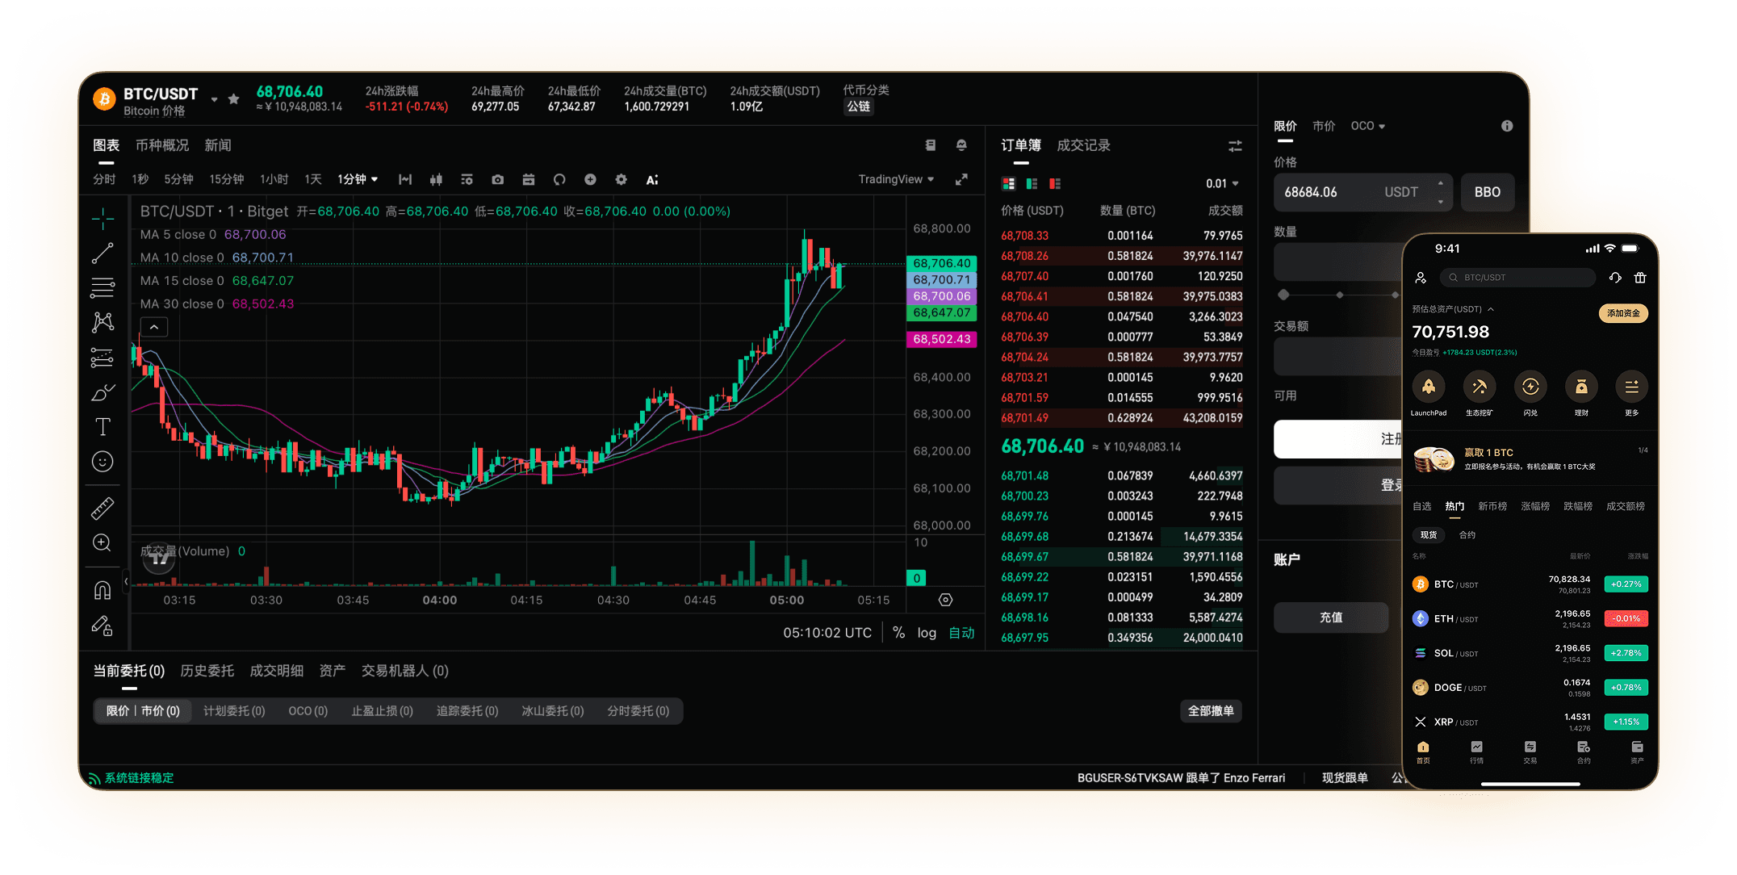This screenshot has height=875, width=1737.
Task: Click the 全部撤单 cancel all button
Action: (x=1210, y=711)
